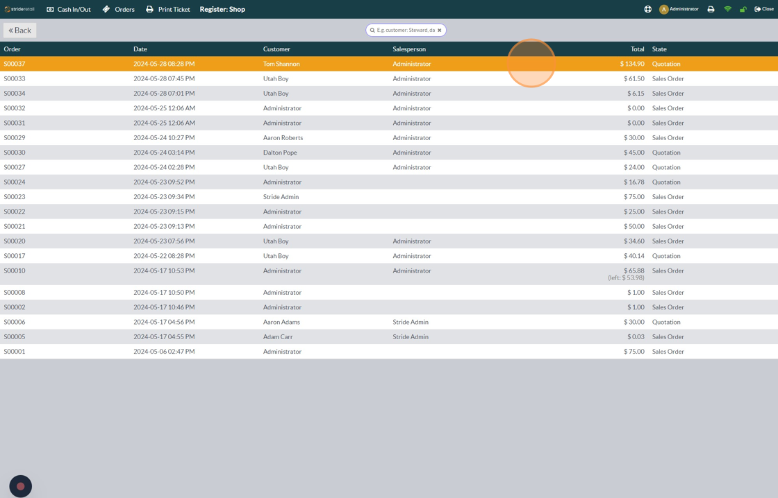Click total $ 134.90
The image size is (778, 498).
click(632, 64)
